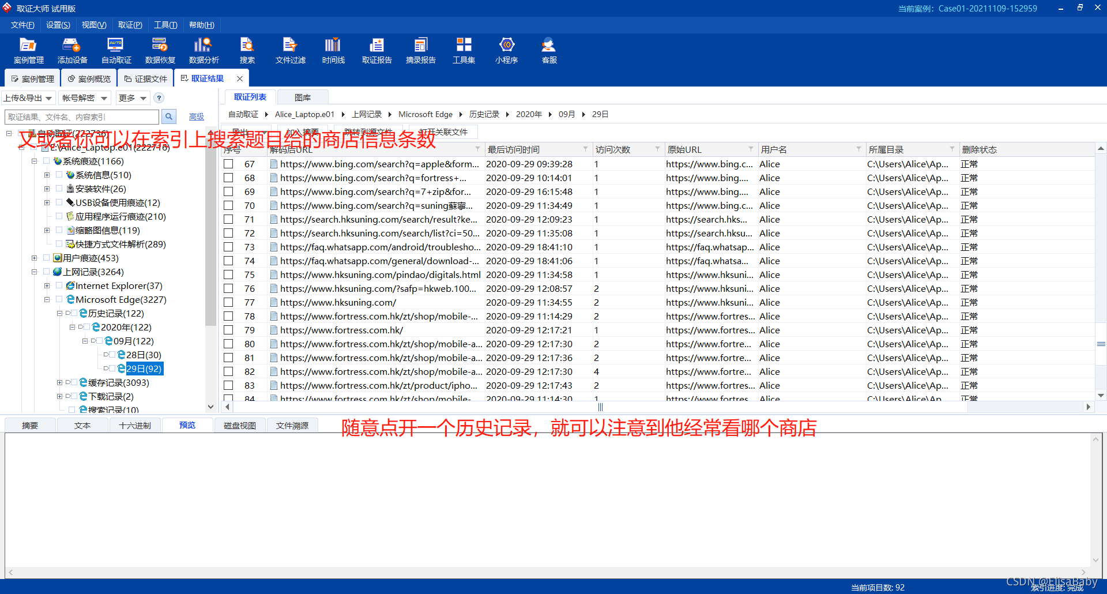Image resolution: width=1107 pixels, height=594 pixels.
Task: Sort by the 删除状态 column header
Action: [x=979, y=149]
